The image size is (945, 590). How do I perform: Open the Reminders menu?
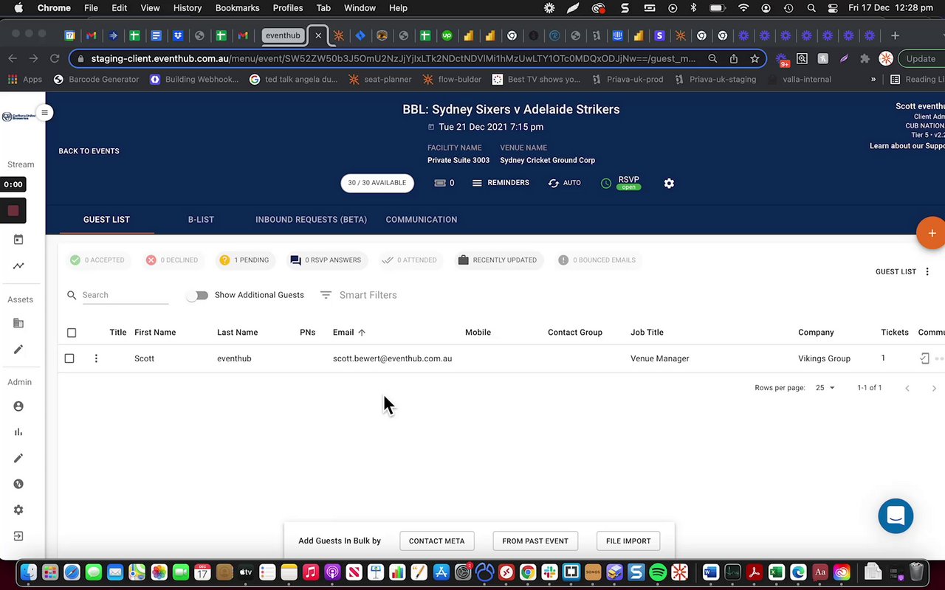tap(501, 183)
